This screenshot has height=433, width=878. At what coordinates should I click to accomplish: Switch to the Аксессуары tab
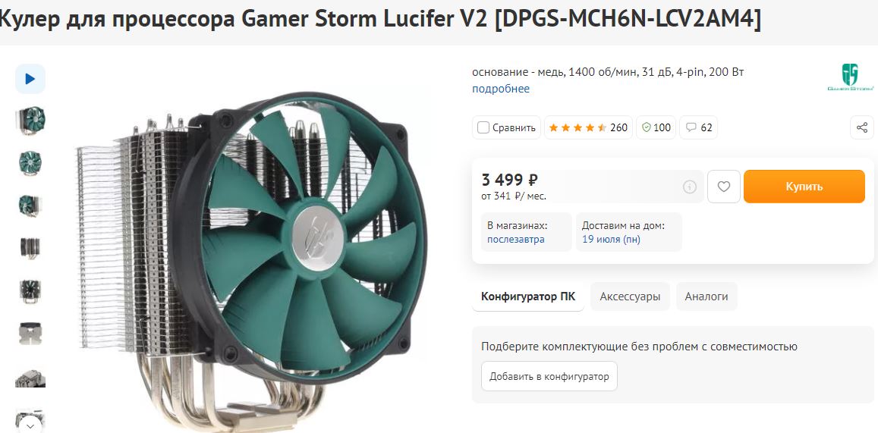[630, 297]
